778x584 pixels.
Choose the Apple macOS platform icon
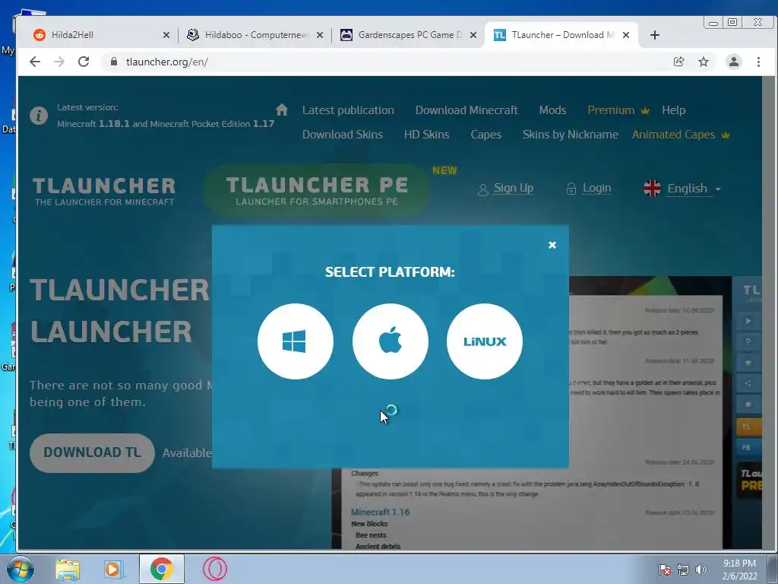tap(390, 341)
